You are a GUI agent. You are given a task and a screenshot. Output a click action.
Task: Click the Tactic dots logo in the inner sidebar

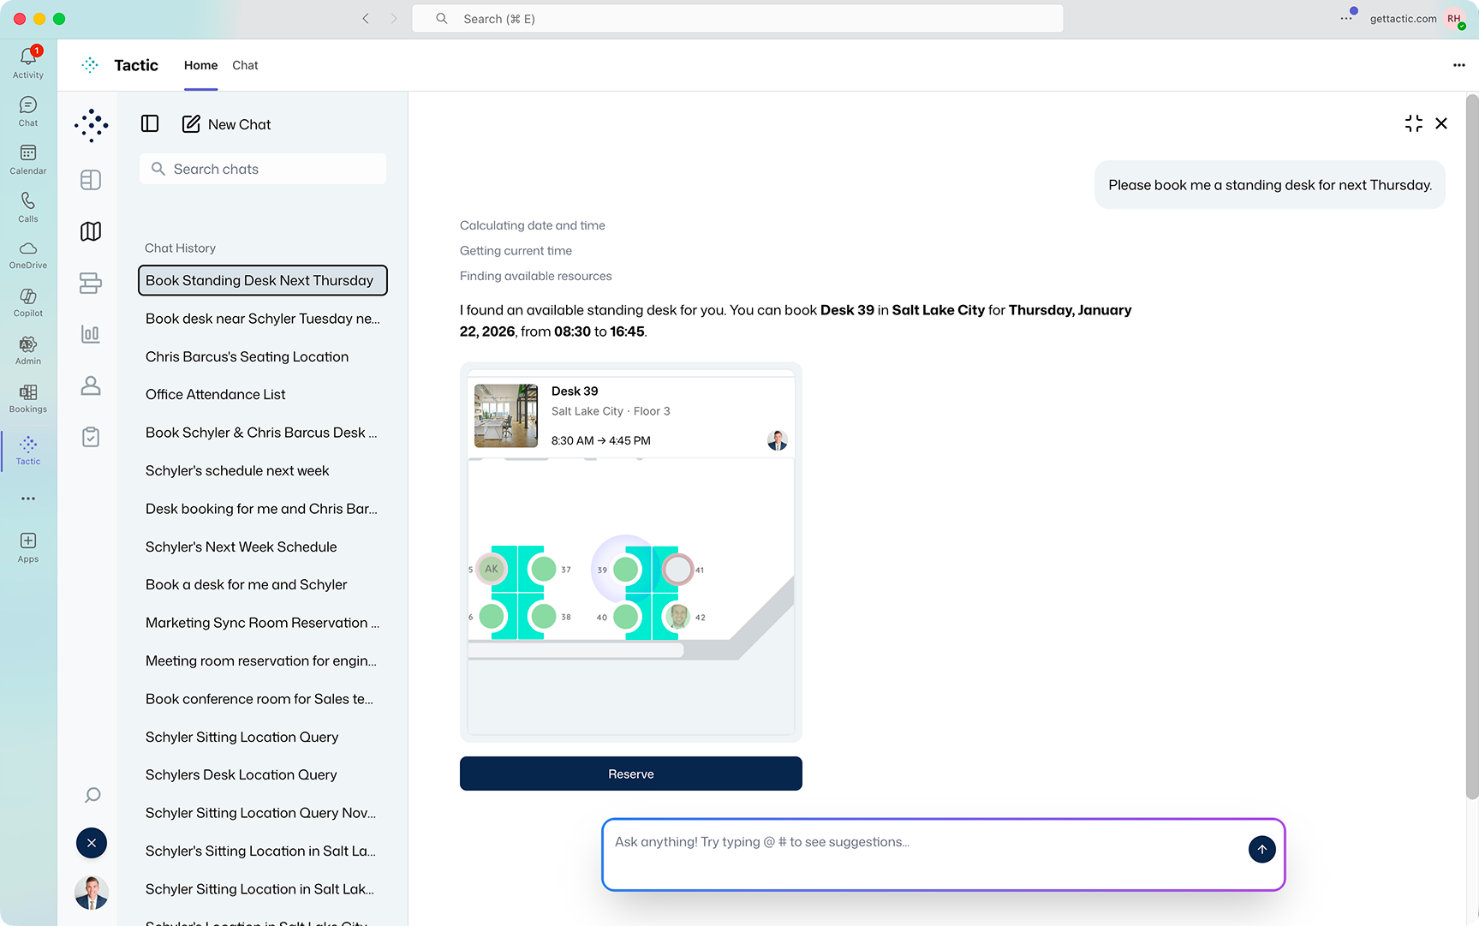pyautogui.click(x=91, y=126)
